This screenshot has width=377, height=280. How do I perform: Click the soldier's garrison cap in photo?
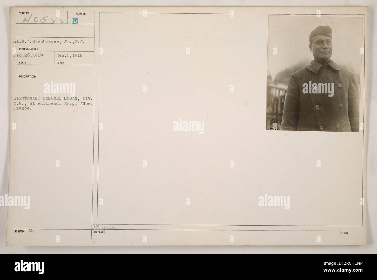(318, 32)
